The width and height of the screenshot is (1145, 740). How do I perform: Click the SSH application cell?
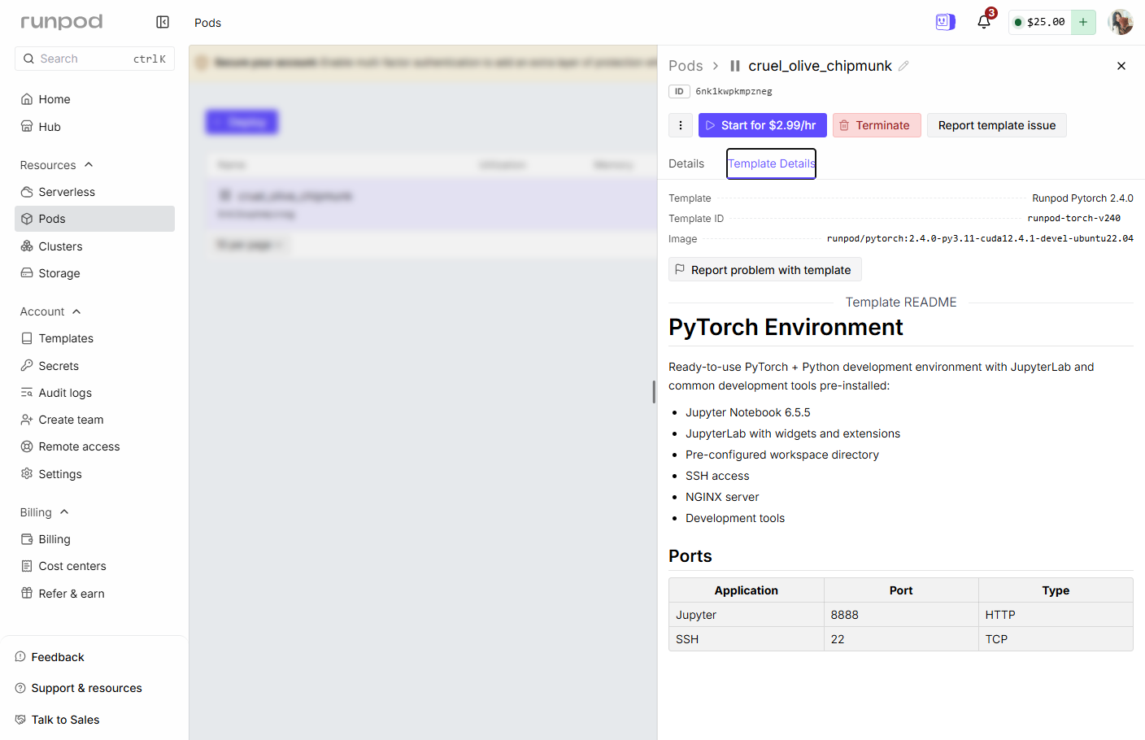[747, 639]
